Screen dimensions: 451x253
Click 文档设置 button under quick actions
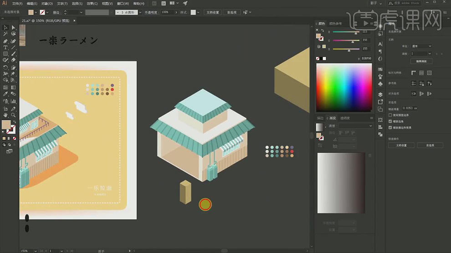401,145
